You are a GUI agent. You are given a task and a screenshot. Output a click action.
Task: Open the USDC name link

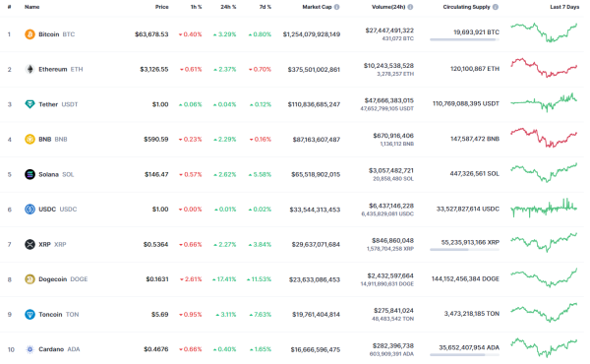(58, 210)
